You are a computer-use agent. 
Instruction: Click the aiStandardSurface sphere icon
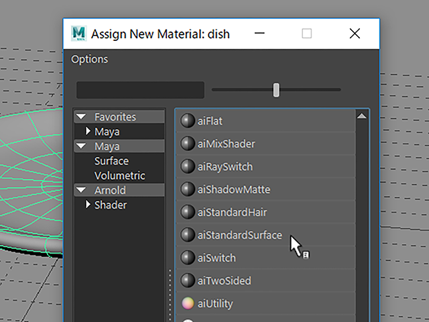[x=188, y=235]
